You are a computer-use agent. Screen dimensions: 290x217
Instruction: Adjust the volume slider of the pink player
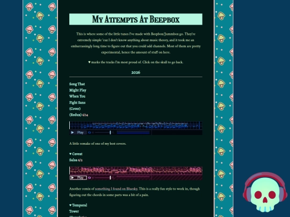[103, 178]
